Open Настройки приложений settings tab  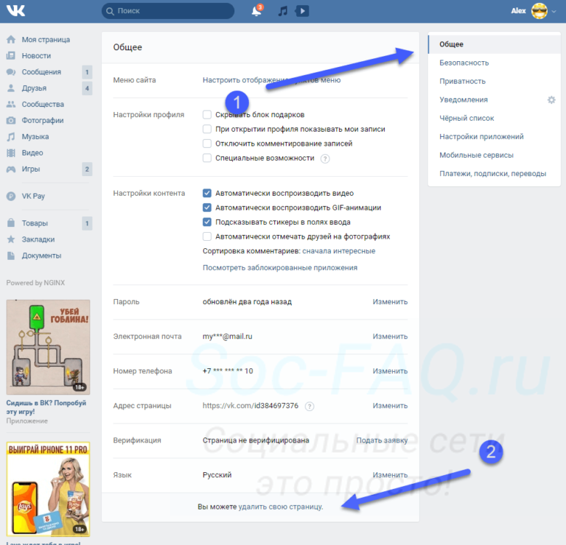pos(495,137)
